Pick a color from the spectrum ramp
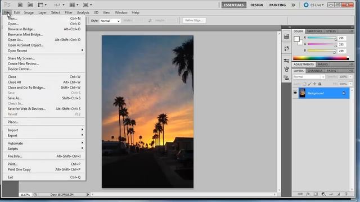The image size is (360, 202). tap(321, 58)
